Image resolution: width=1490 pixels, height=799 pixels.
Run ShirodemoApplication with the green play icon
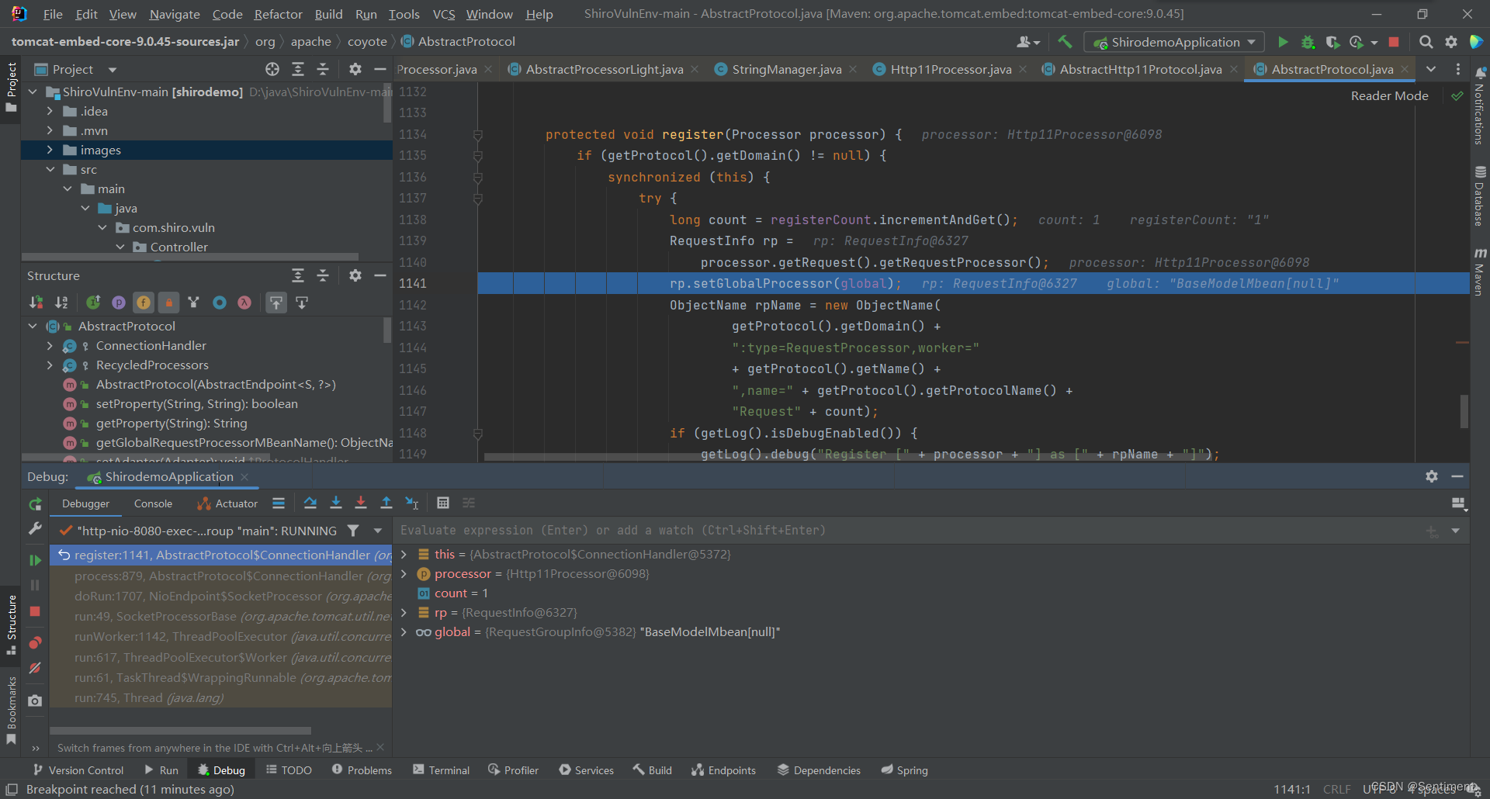tap(1283, 42)
